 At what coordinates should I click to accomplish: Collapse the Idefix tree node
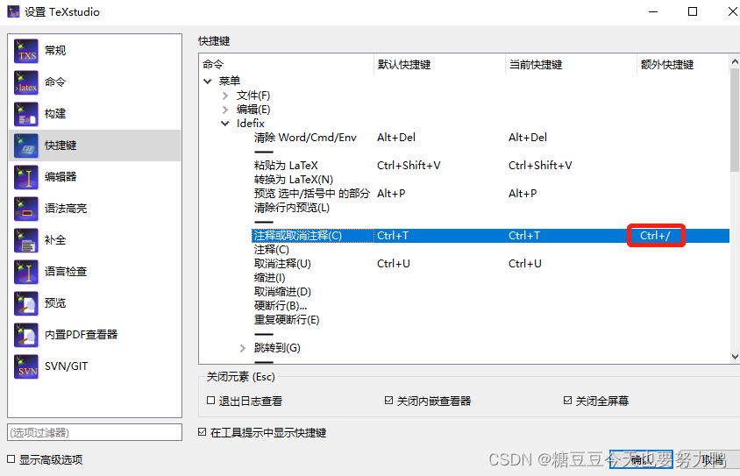point(225,124)
